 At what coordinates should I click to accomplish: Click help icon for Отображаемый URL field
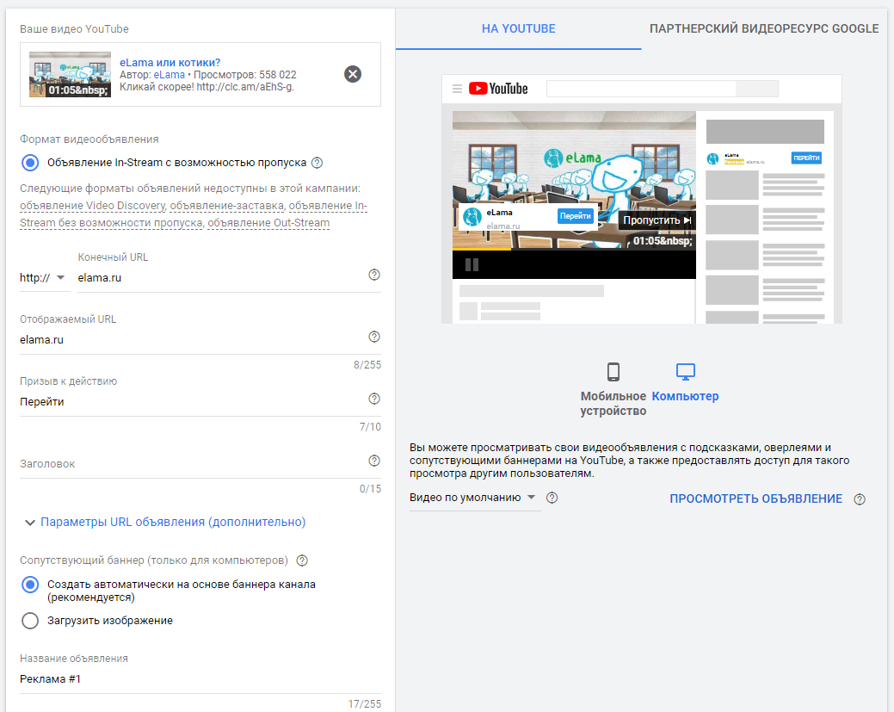pyautogui.click(x=373, y=337)
